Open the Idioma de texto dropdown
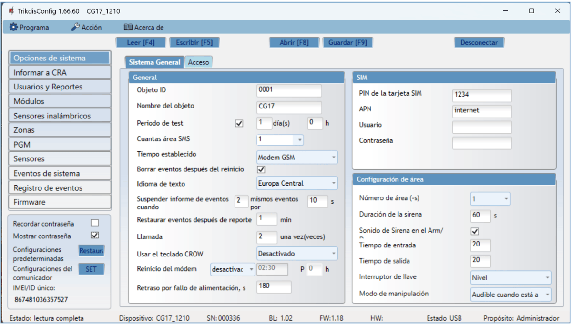Image resolution: width=572 pixels, height=325 pixels. [x=296, y=183]
